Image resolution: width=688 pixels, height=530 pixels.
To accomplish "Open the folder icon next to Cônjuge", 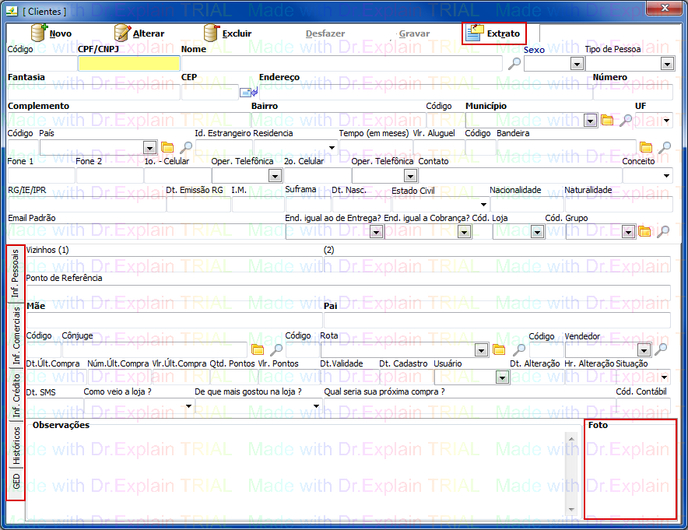I will (258, 350).
